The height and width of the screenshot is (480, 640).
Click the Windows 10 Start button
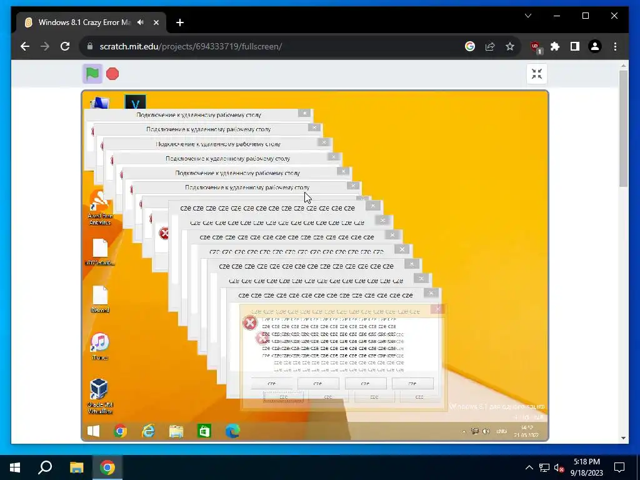15,467
